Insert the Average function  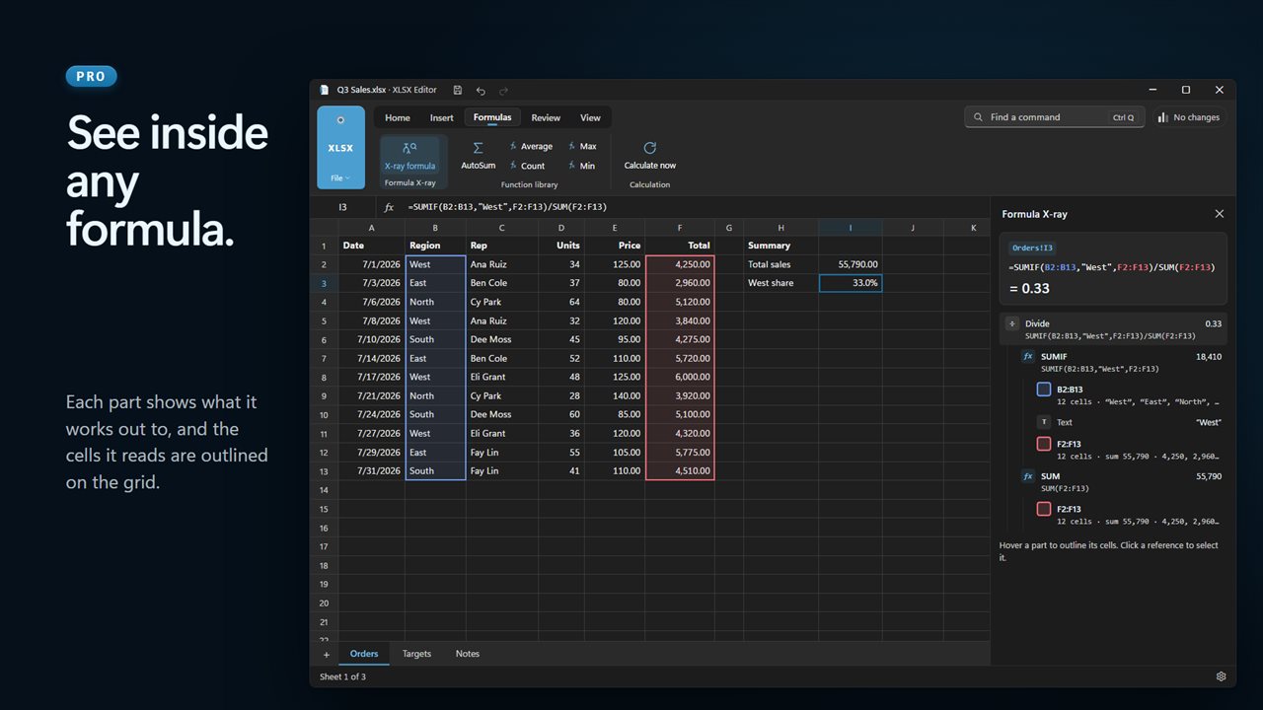pyautogui.click(x=531, y=146)
